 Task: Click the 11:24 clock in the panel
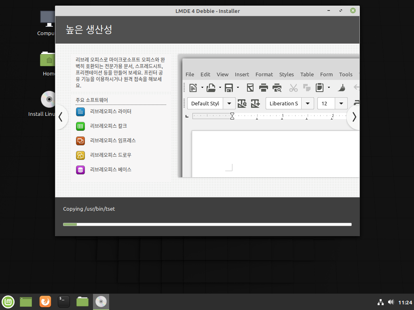click(x=405, y=302)
